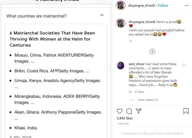Collapse the 'What countries are matriarchal?' question
192x138 pixels.
click(102, 15)
